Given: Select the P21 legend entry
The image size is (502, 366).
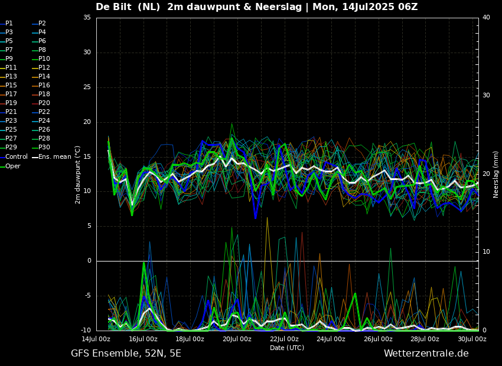Looking at the screenshot, I should click(8, 112).
